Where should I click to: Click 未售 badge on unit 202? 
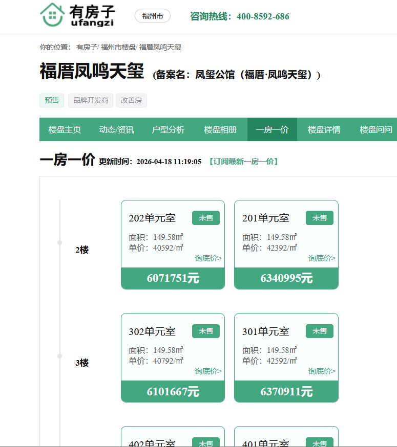(206, 218)
